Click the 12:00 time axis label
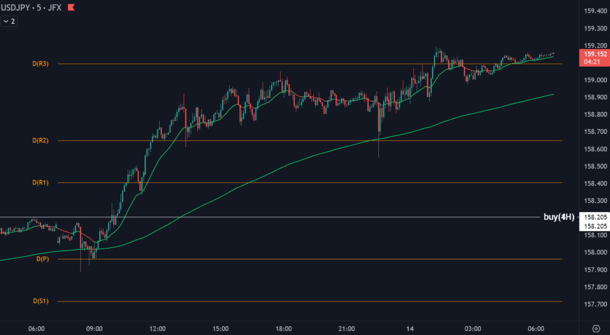Image resolution: width=610 pixels, height=335 pixels. [x=158, y=328]
